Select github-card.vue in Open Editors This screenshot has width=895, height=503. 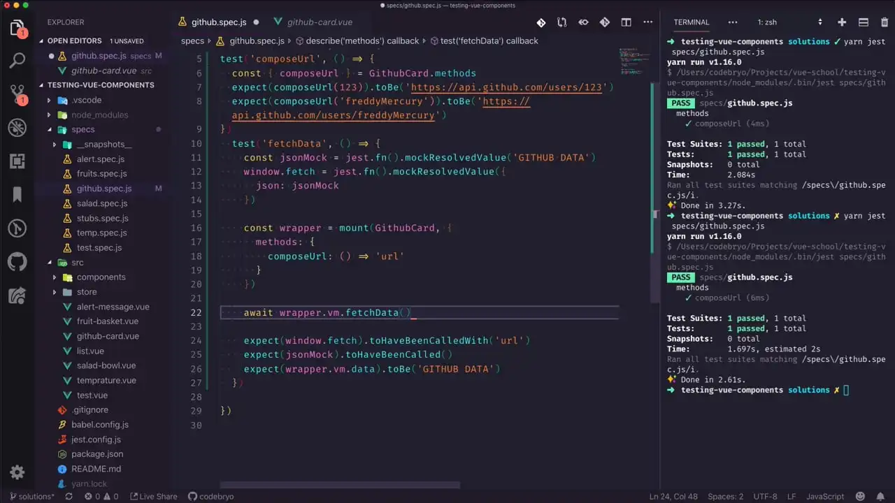(103, 71)
